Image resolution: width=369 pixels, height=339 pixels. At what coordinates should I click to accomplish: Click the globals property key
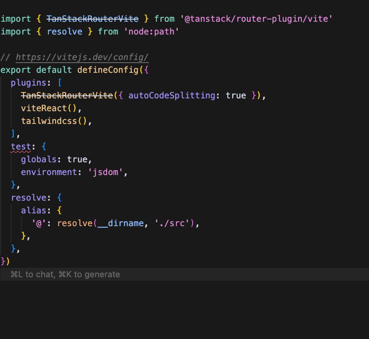pos(39,159)
